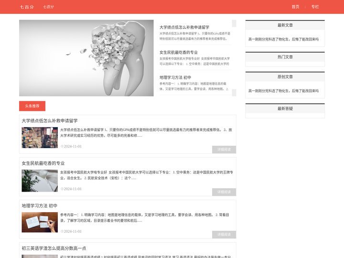Click the 原创文章 sidebar heading

coord(285,77)
